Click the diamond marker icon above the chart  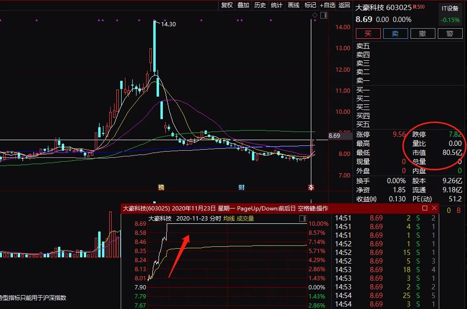(315, 16)
